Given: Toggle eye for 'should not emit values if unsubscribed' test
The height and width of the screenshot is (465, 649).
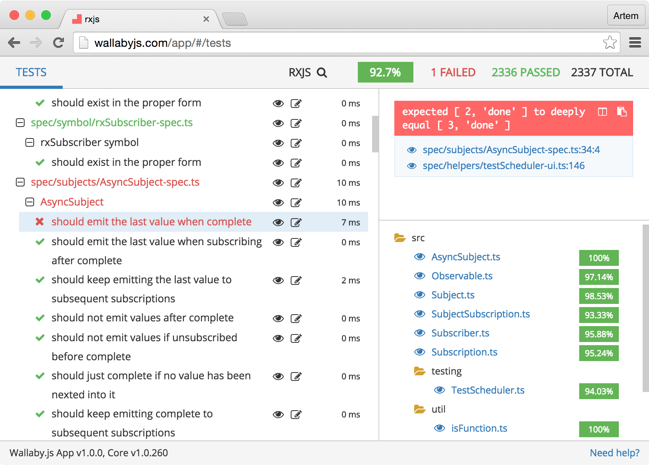Looking at the screenshot, I should [278, 338].
